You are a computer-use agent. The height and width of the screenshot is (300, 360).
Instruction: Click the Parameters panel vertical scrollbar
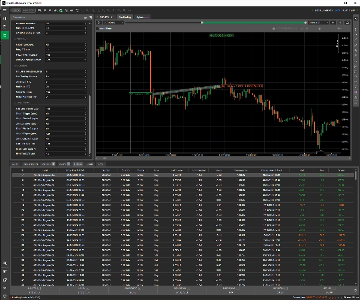[89, 125]
